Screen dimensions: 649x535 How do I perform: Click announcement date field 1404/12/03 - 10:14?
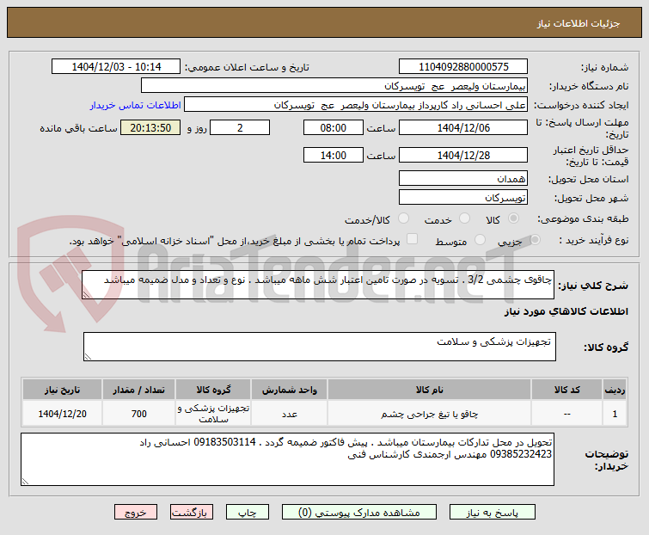click(x=116, y=67)
